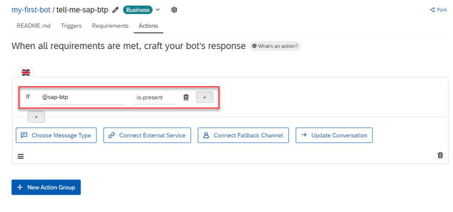Screen dimensions: 453x212
Task: Open the Triggers tab
Action: (71, 26)
